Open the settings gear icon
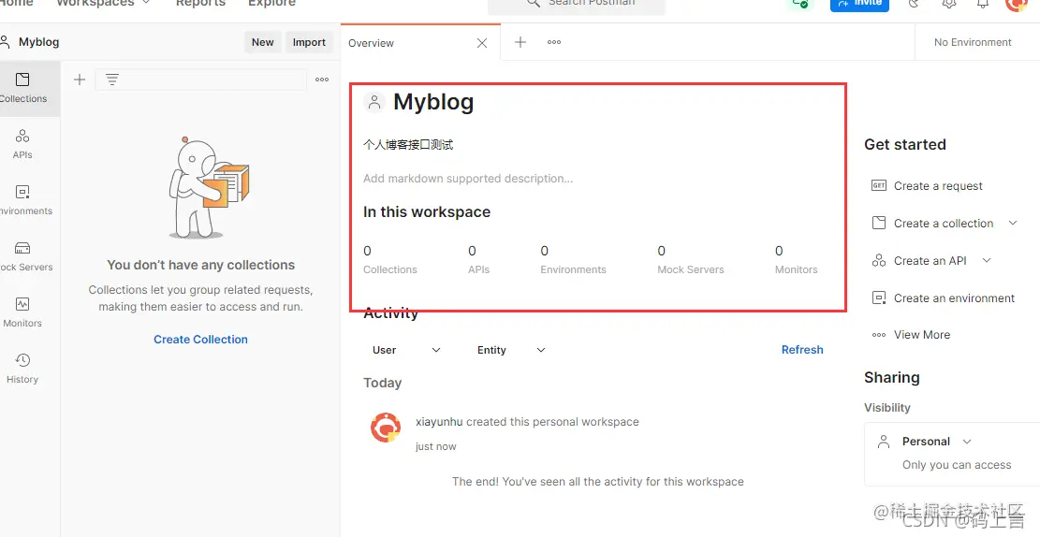Viewport: 1040px width, 537px height. [x=949, y=4]
